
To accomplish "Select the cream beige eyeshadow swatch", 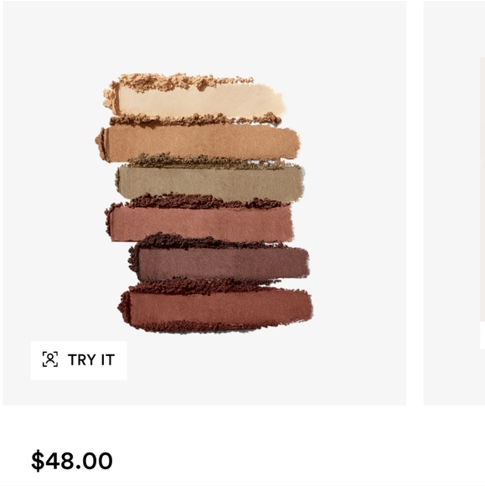I will click(x=201, y=101).
